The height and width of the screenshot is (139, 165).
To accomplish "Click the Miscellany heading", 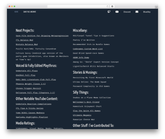I will tap(80, 31).
